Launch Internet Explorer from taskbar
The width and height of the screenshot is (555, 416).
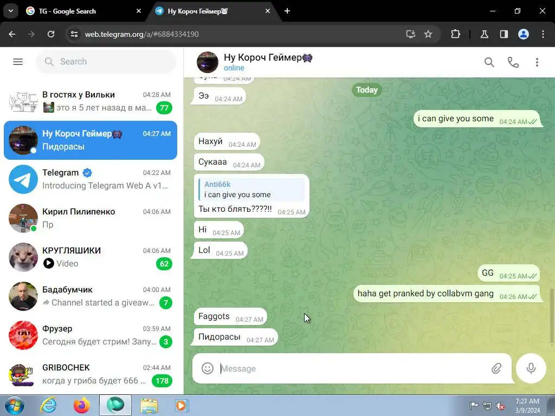(48, 405)
